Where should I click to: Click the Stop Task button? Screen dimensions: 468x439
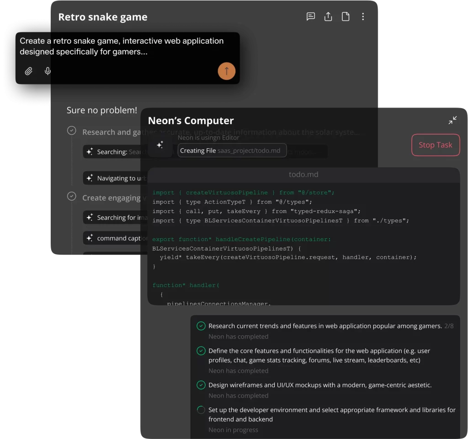coord(435,145)
